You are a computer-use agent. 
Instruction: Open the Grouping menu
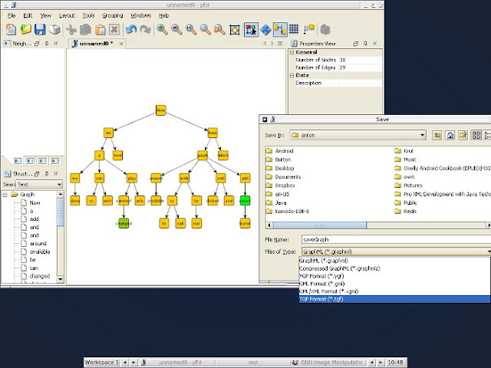point(113,15)
